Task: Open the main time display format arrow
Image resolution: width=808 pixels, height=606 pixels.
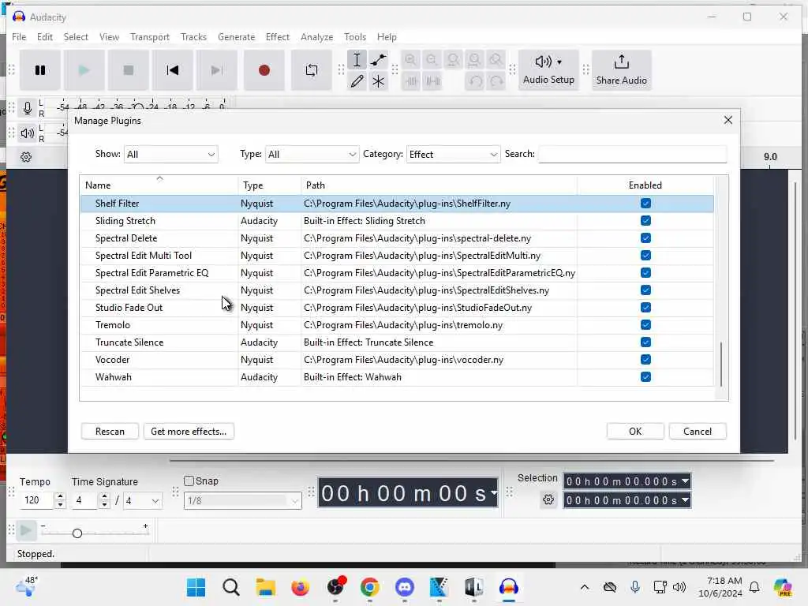Action: pos(494,492)
